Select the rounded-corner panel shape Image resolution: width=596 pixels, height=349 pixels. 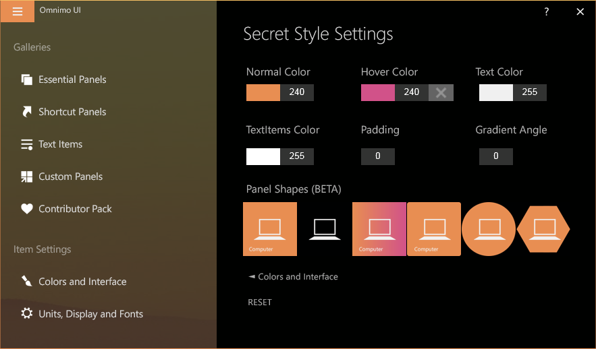[434, 229]
